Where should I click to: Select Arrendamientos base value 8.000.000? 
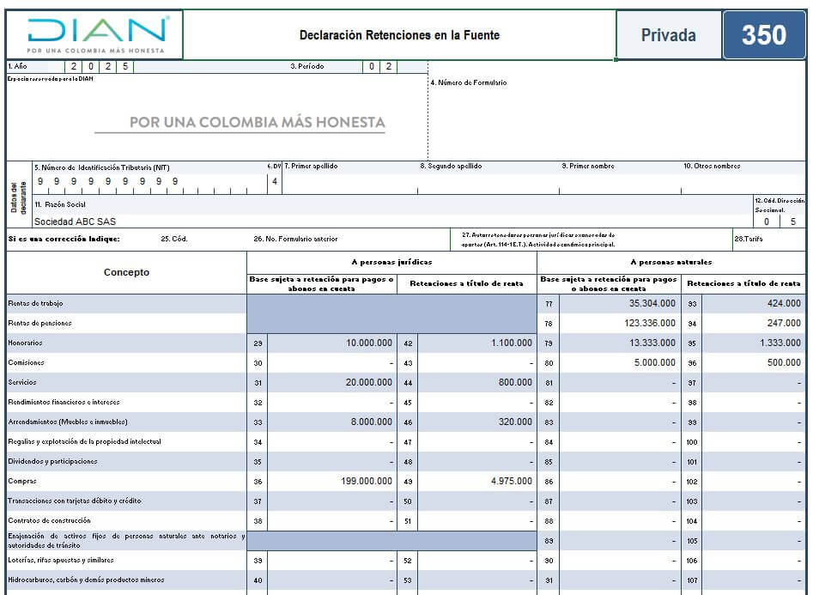pos(332,422)
